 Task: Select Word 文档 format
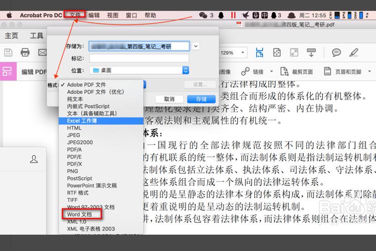pos(101,214)
